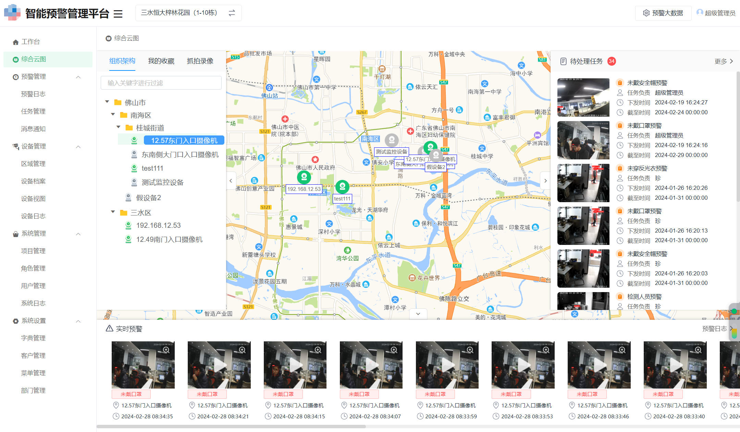Select 12.57东门入口摄像机 in device tree

point(184,140)
